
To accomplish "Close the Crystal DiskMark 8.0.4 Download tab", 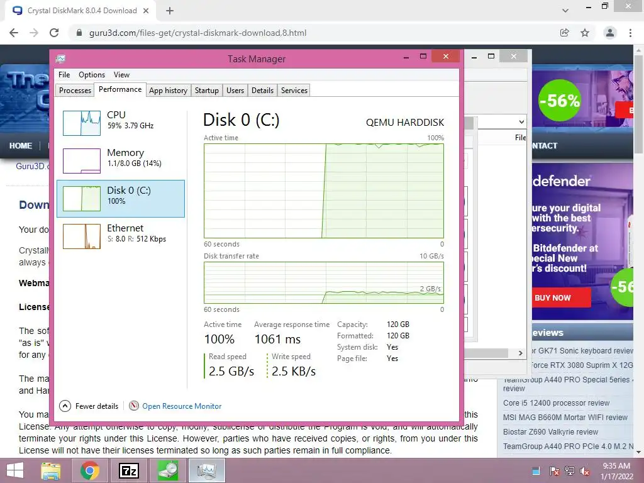I will click(146, 11).
